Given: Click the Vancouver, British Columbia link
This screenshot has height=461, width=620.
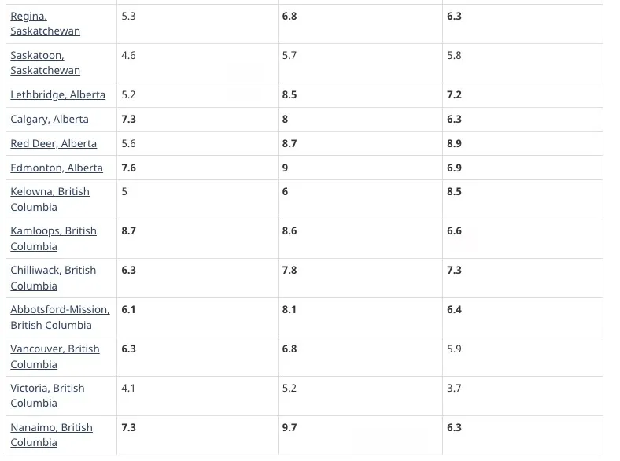Looking at the screenshot, I should point(55,349).
